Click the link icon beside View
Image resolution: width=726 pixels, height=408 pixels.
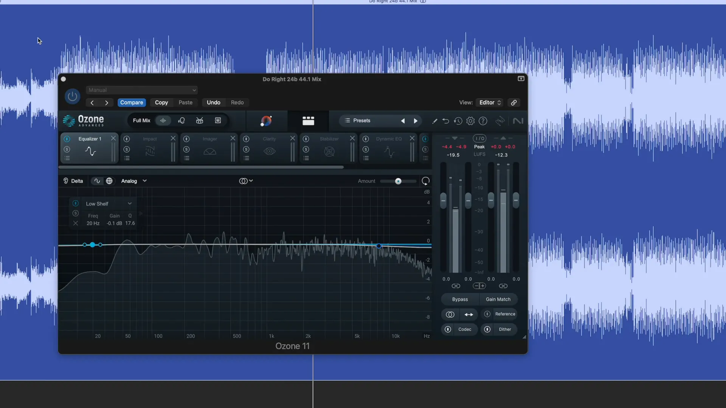point(513,102)
